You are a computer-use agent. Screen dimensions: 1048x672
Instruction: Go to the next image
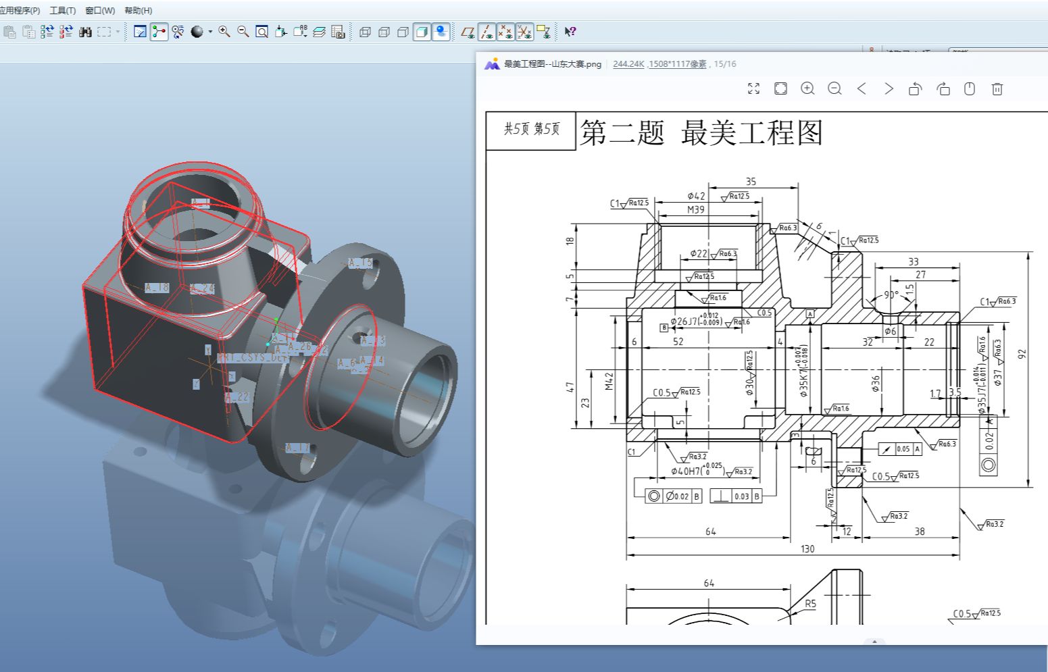click(x=889, y=88)
